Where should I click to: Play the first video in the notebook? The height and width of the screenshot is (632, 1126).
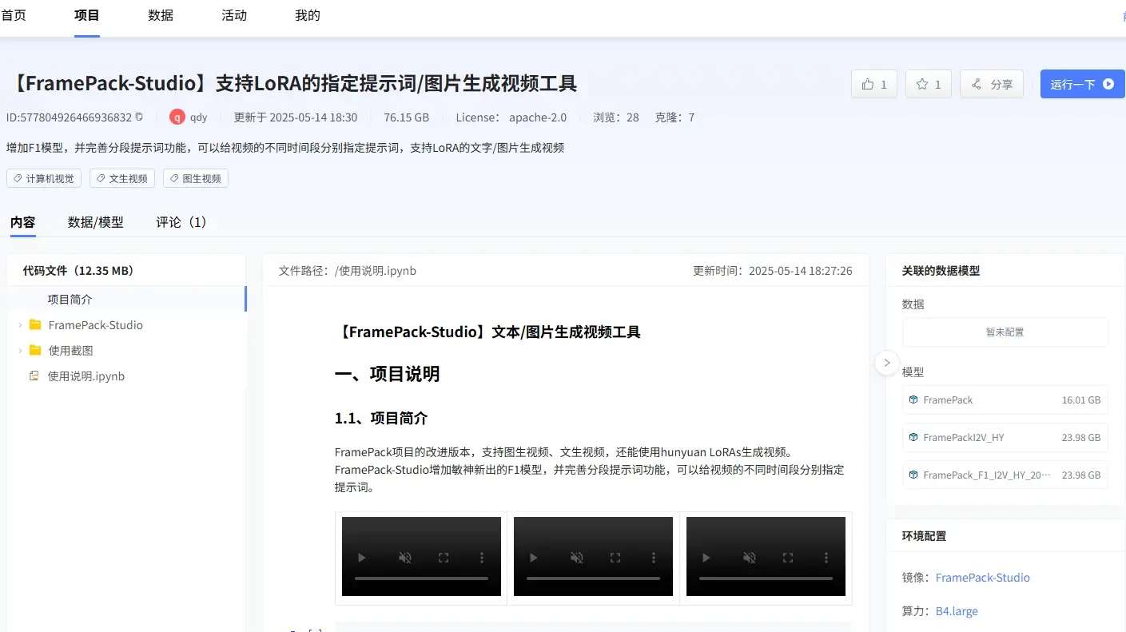(x=362, y=558)
